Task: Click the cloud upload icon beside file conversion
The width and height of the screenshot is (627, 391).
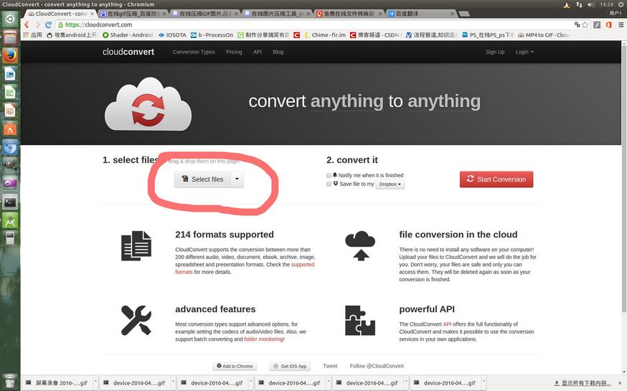Action: click(x=360, y=246)
